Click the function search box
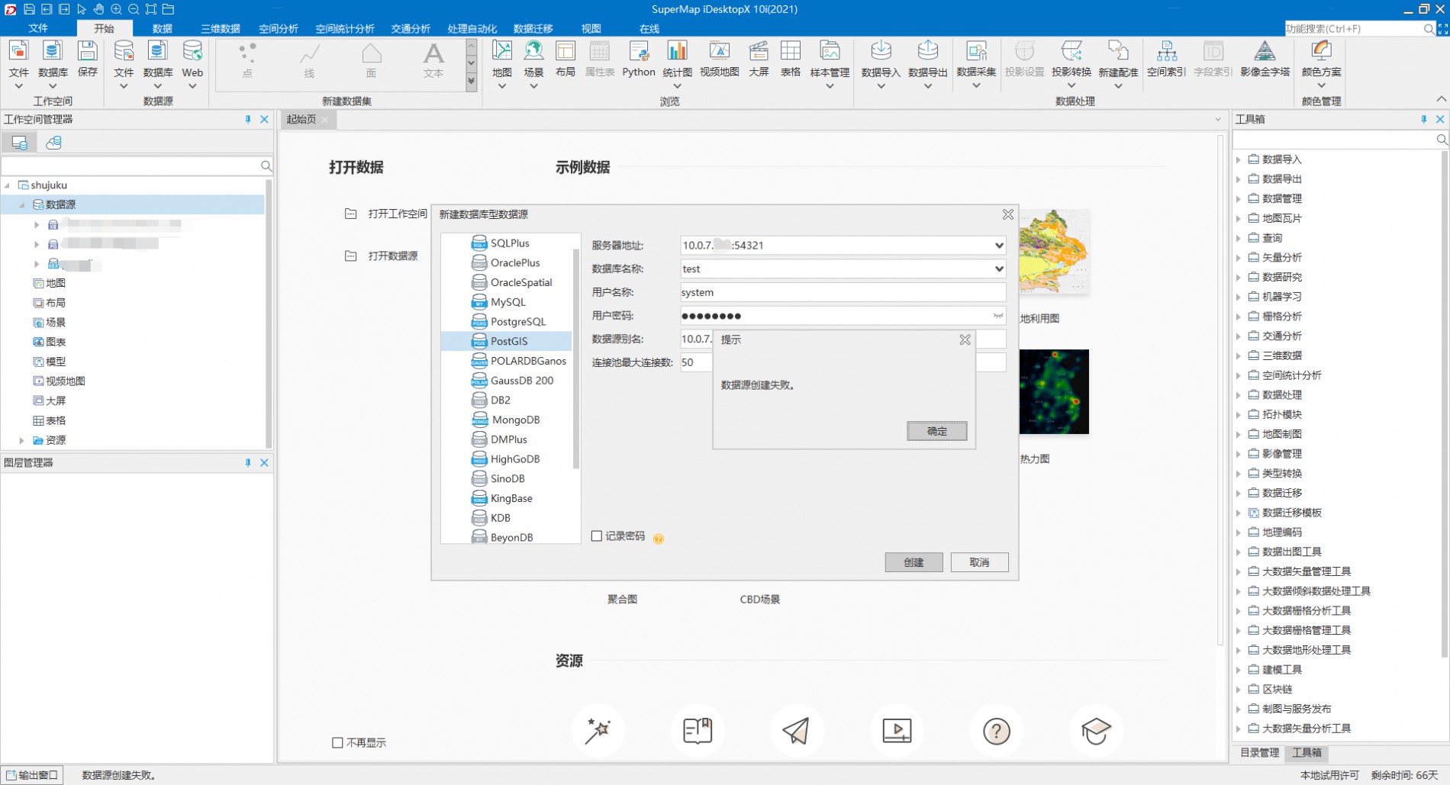 pos(1353,28)
